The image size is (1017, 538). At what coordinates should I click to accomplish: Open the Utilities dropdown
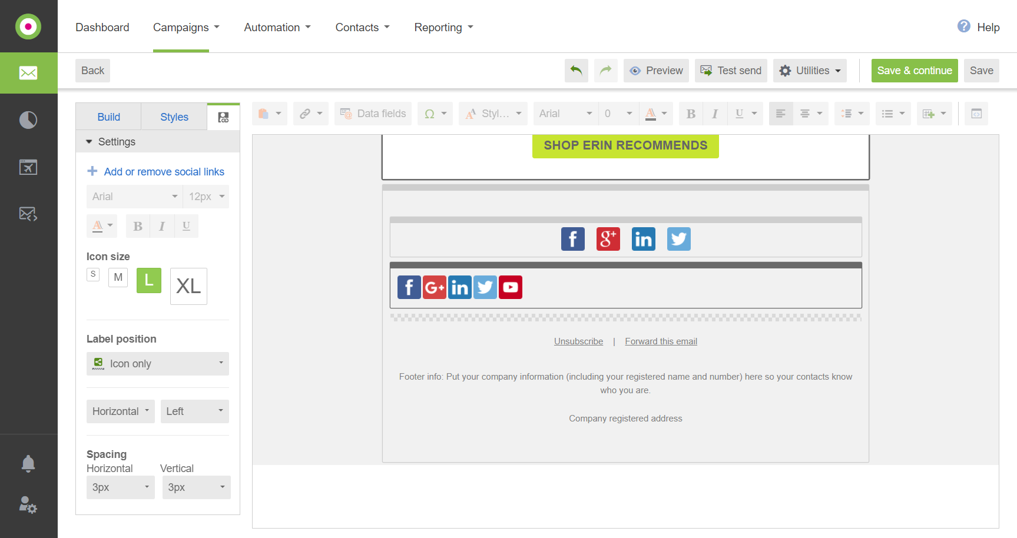click(x=810, y=71)
